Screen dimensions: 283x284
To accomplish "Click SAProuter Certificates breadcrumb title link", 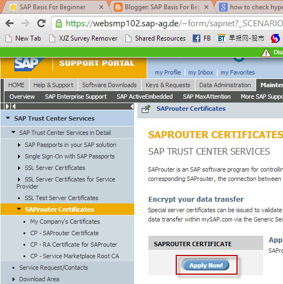I will (191, 109).
